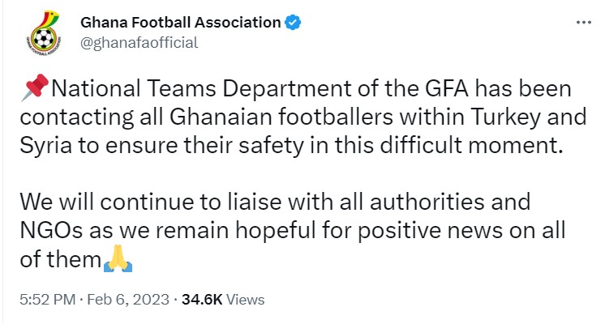Open the @ghanafaofficial handle link

(x=139, y=43)
